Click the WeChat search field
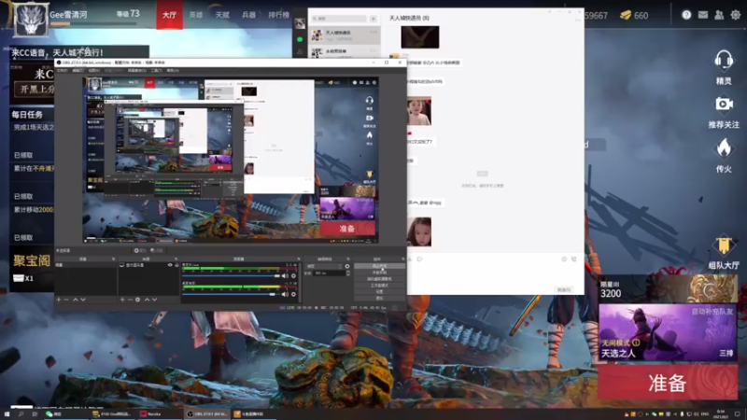The image size is (747, 420). (339, 19)
